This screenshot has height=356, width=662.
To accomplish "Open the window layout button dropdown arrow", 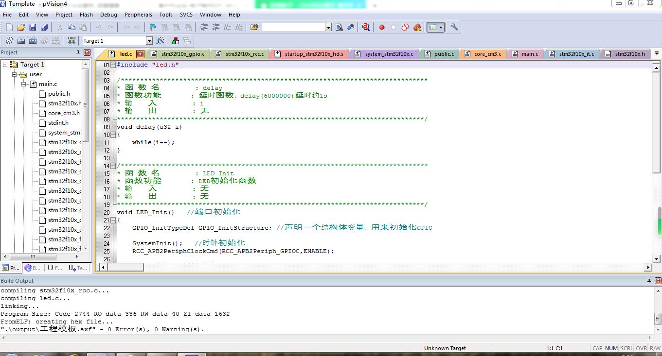I will coord(441,27).
